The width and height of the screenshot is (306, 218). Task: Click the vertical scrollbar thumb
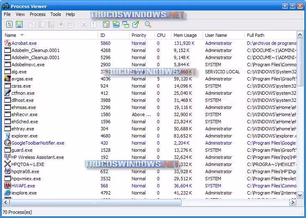tap(300, 62)
